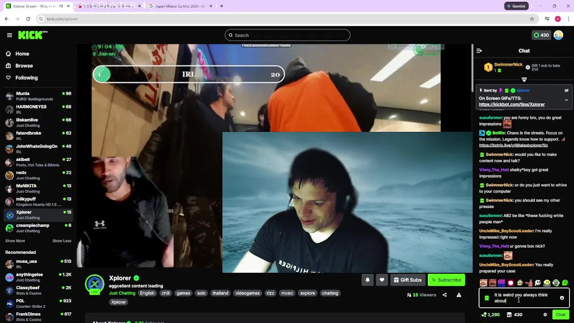Open akibell channel in sidebar
The width and height of the screenshot is (574, 323).
pos(38,162)
